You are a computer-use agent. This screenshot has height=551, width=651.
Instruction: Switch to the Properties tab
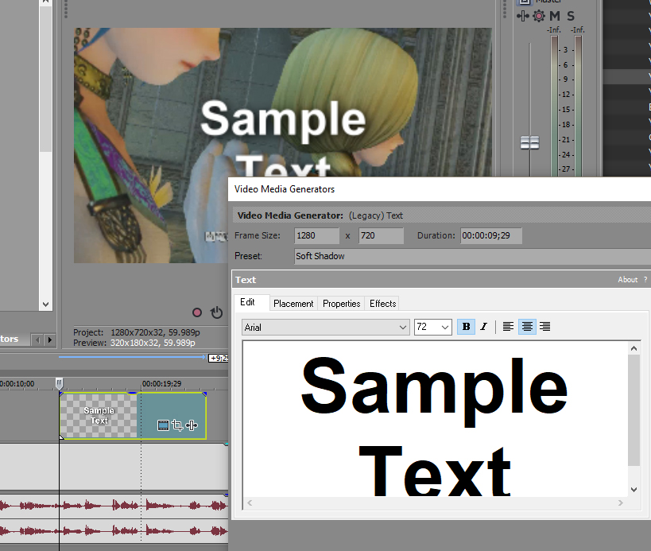tap(341, 304)
